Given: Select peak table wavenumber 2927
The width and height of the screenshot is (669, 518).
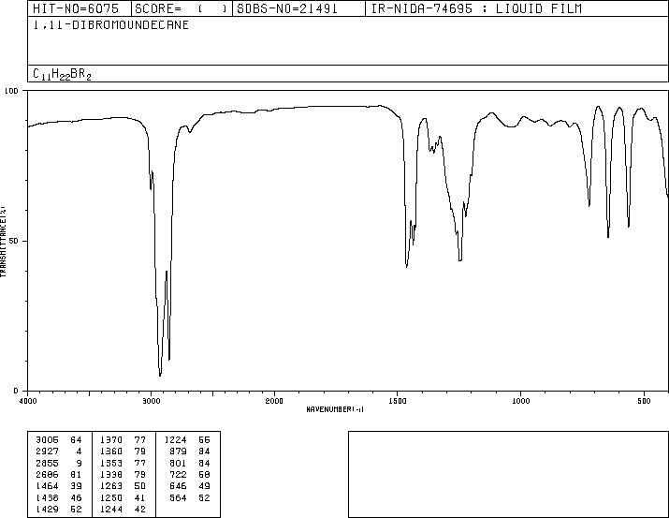Looking at the screenshot, I should [x=47, y=451].
